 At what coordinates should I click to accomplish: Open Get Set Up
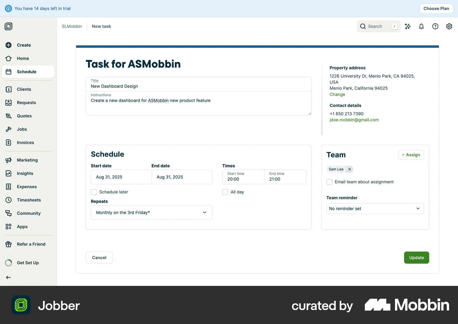point(28,263)
